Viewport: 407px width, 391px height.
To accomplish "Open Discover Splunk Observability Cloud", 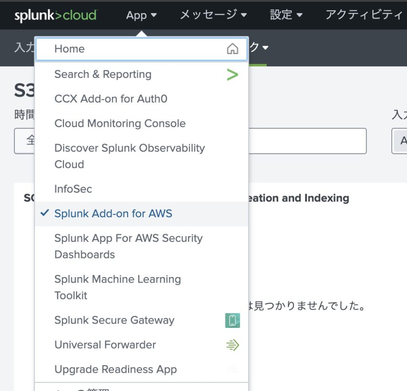I will 129,156.
